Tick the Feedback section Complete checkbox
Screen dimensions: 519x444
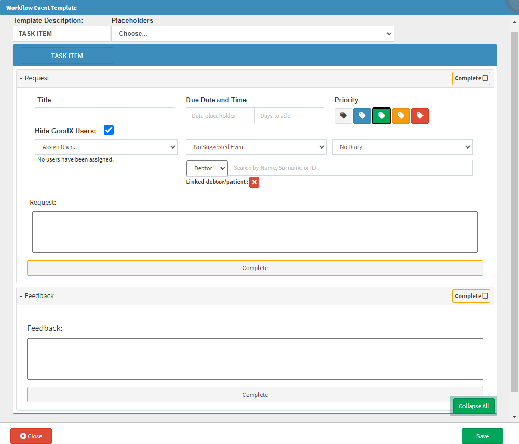[x=485, y=296]
